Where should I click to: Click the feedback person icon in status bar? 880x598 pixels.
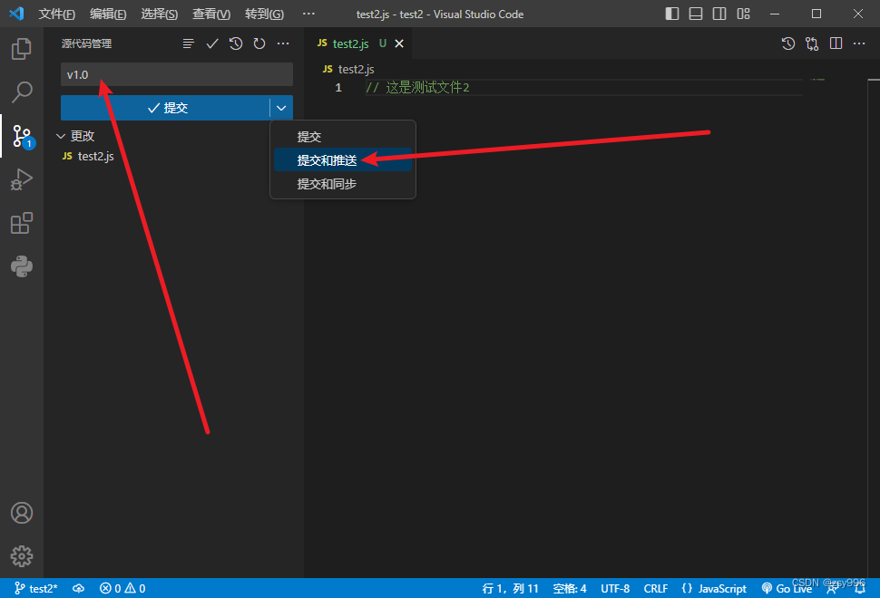(x=833, y=588)
